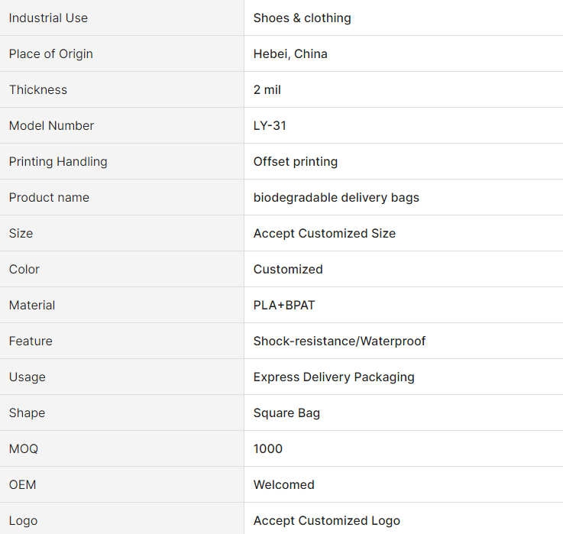
Task: Select the MOQ value "1000"
Action: click(x=268, y=448)
